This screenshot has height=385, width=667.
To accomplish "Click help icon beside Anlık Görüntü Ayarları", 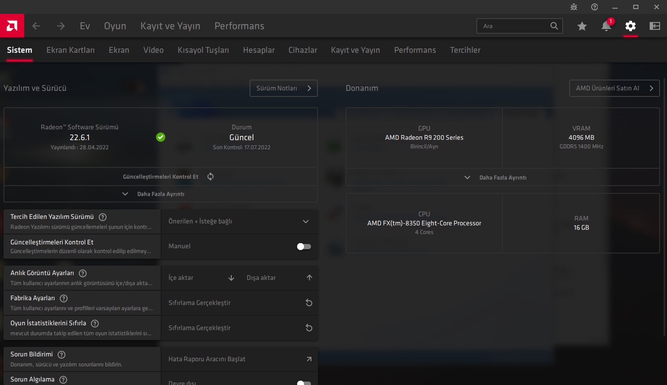I will coord(83,273).
